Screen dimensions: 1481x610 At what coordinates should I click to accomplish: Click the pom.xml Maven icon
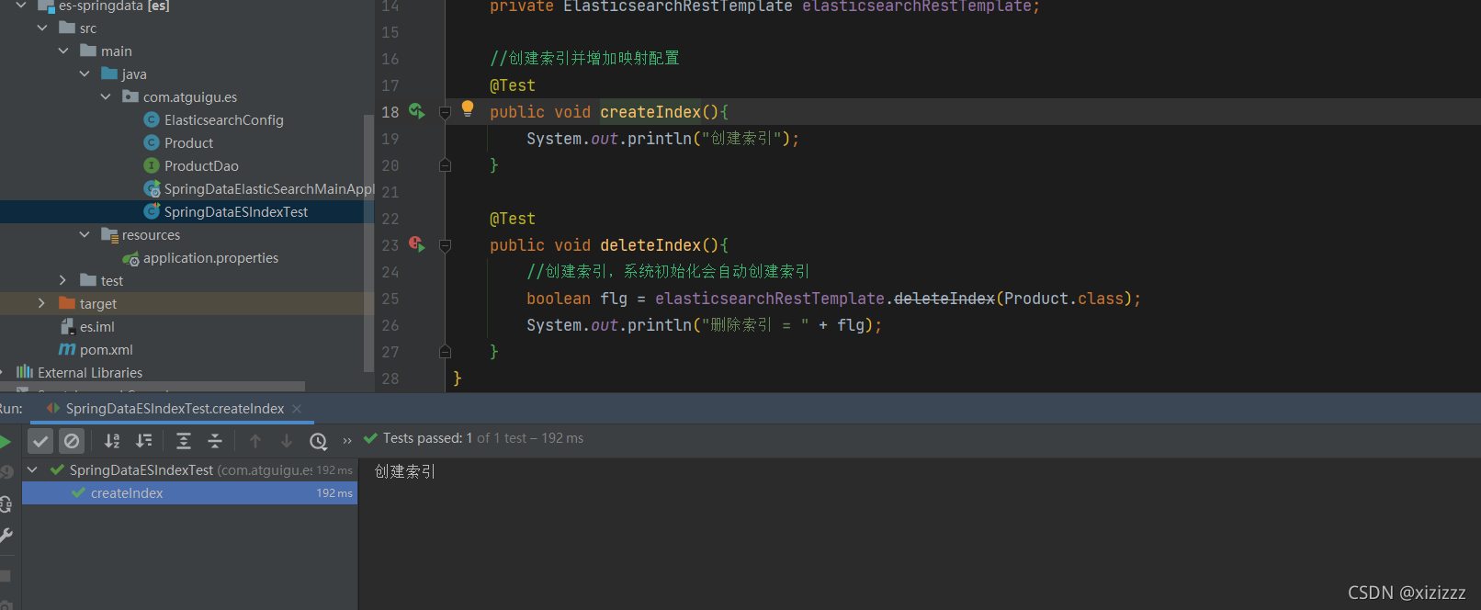point(67,349)
